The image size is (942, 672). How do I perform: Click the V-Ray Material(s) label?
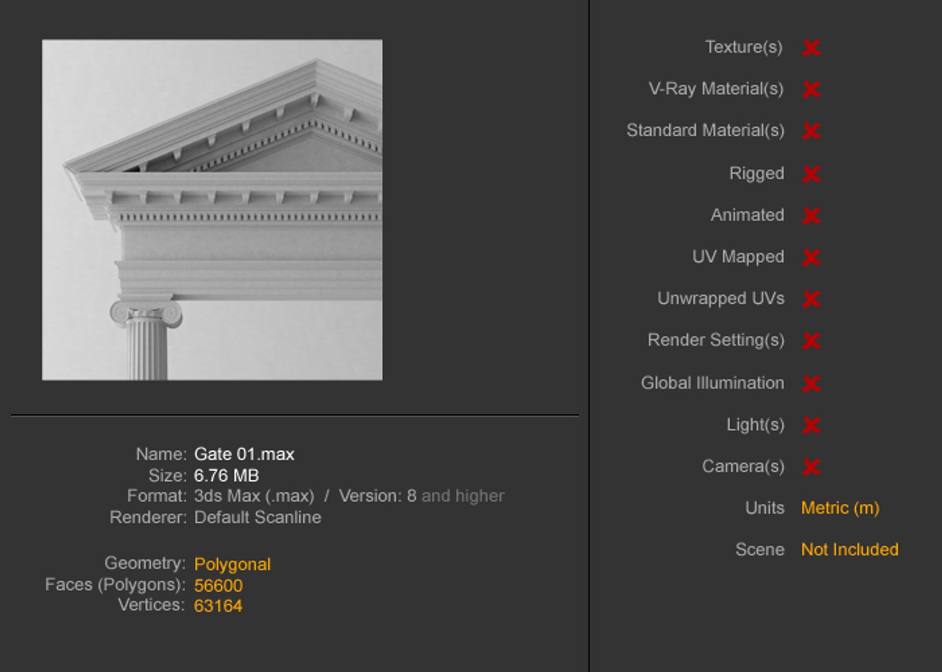coord(716,89)
